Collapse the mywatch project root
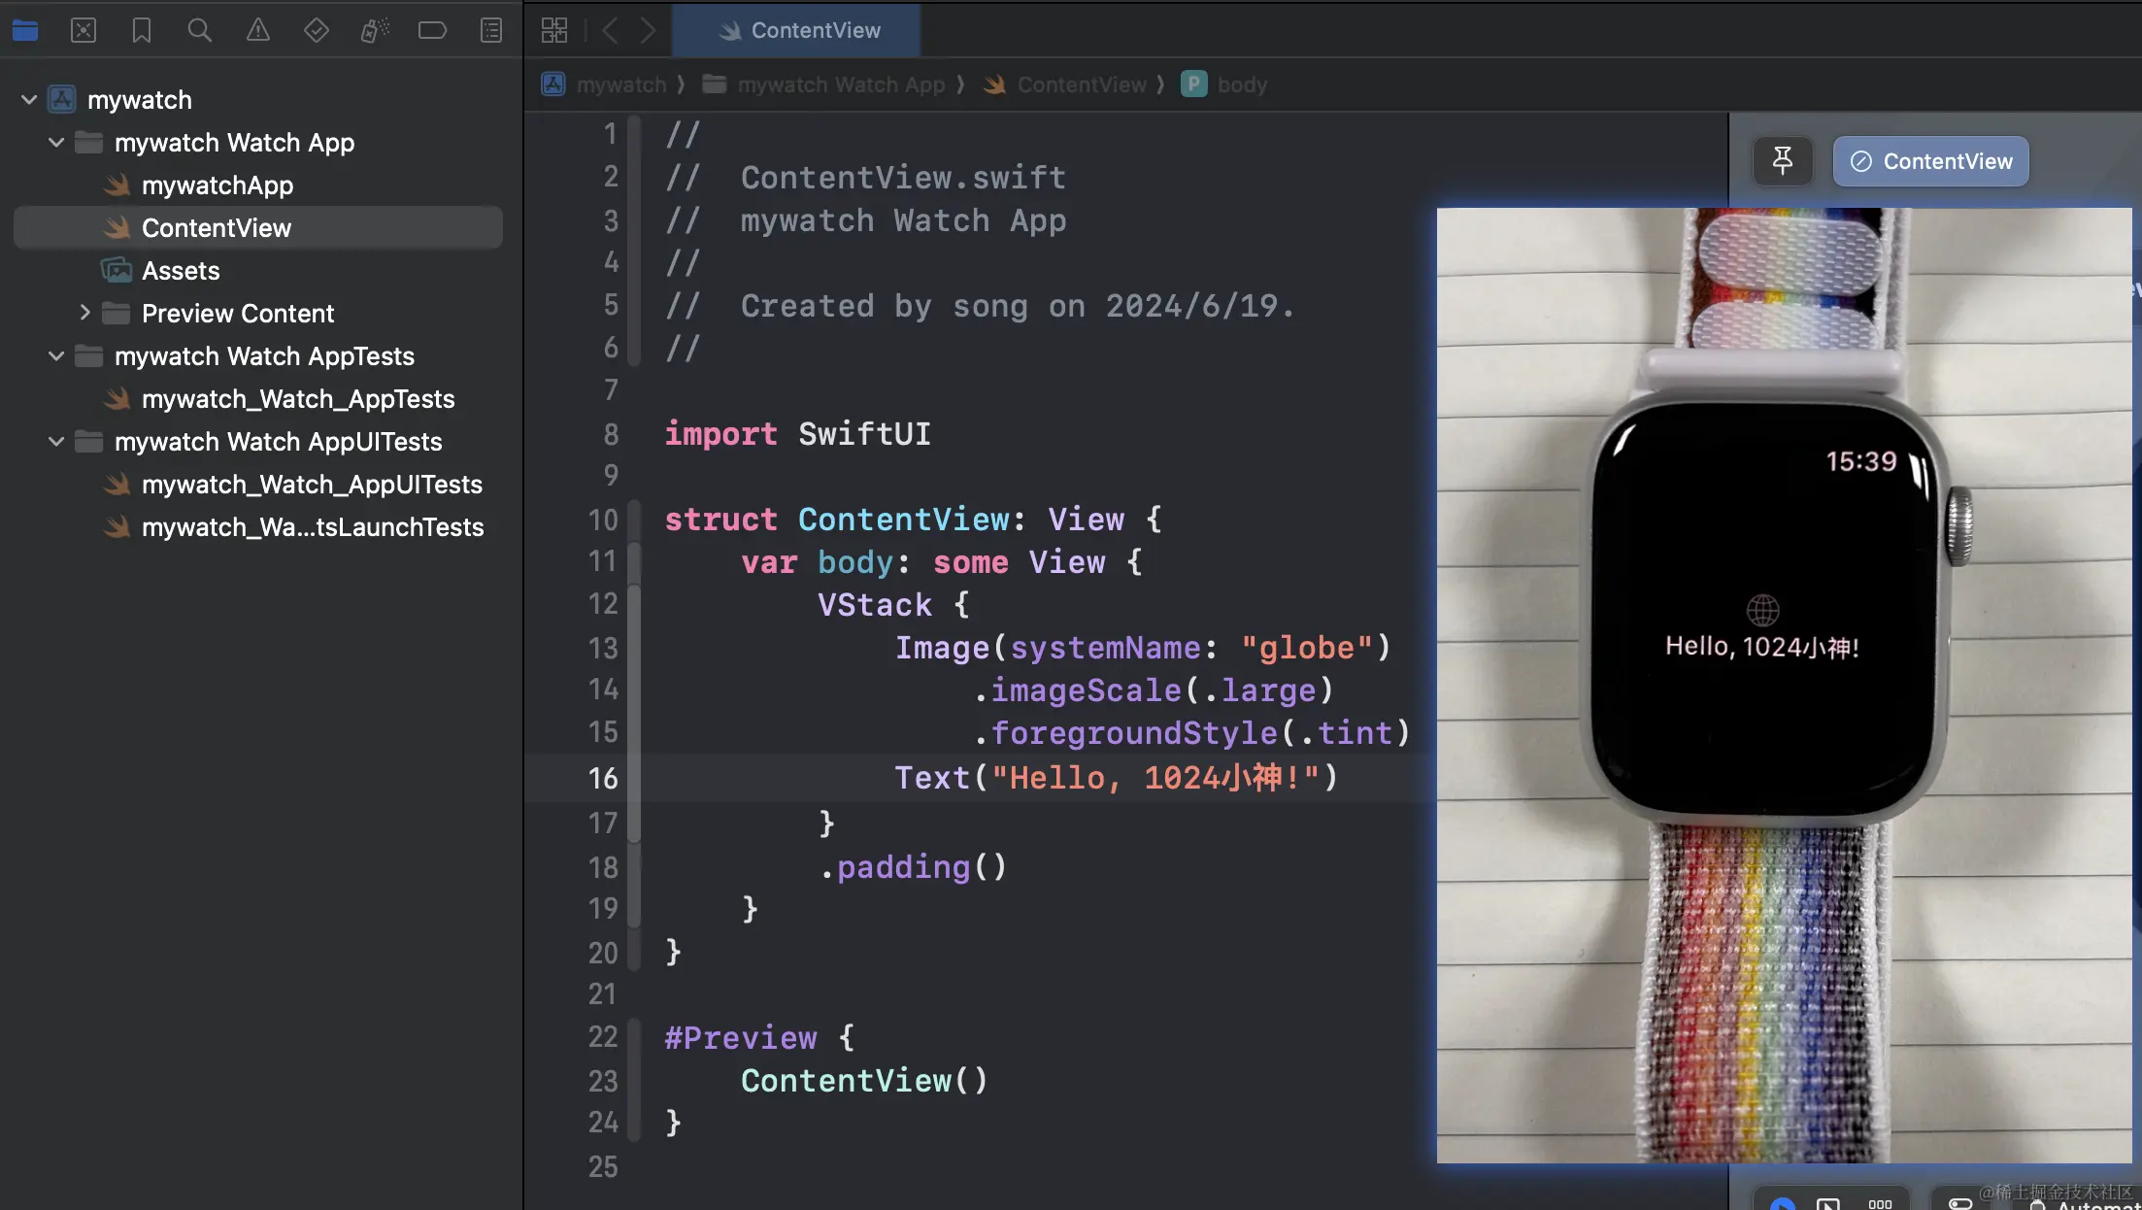This screenshot has height=1210, width=2142. [x=29, y=99]
